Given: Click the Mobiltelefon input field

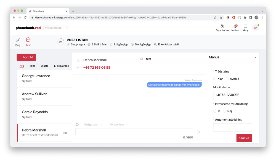Looking at the screenshot, I should tap(232, 95).
